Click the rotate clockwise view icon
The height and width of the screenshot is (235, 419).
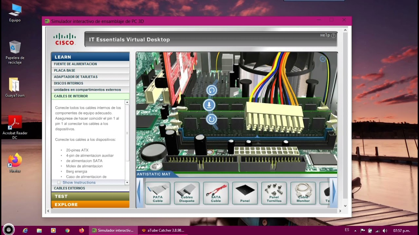212,119
